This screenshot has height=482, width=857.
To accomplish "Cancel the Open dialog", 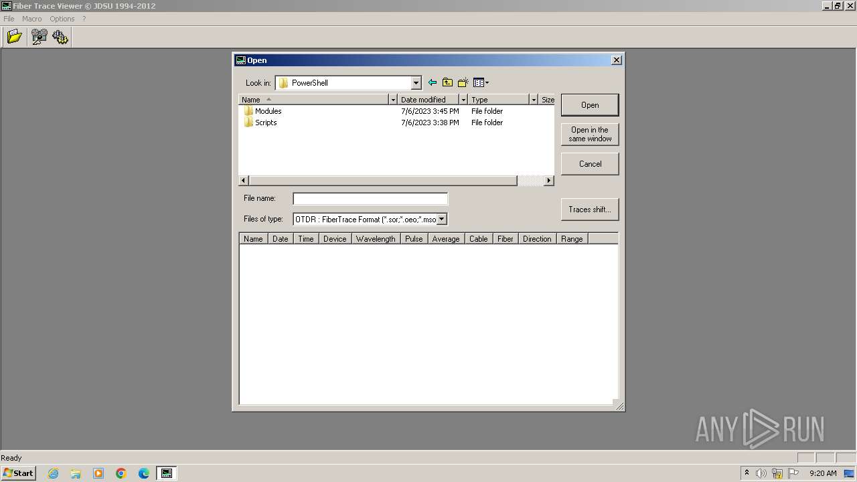I will coord(590,164).
